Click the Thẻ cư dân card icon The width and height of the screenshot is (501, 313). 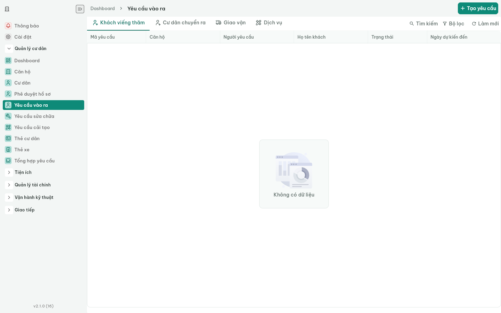coord(8,138)
